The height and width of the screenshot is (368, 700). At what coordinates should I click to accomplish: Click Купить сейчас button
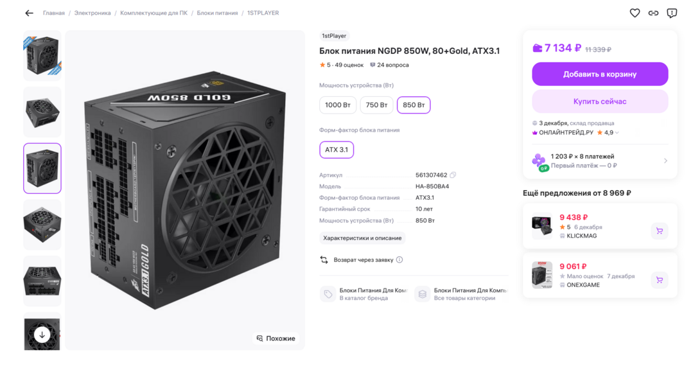coord(600,101)
